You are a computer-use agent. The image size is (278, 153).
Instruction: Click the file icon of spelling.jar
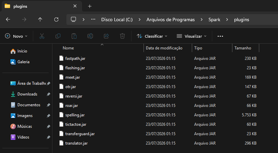[x=61, y=115]
